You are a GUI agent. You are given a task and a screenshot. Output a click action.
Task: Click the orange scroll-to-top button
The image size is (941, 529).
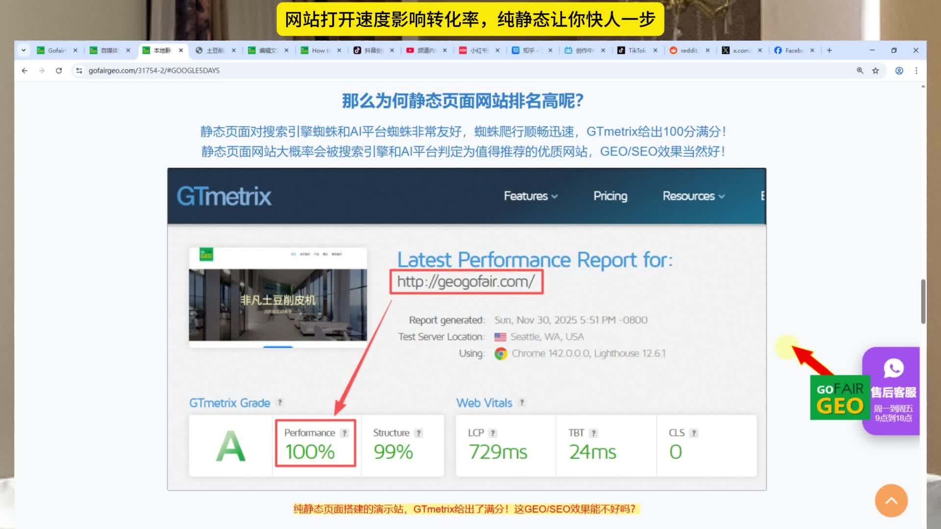(891, 501)
